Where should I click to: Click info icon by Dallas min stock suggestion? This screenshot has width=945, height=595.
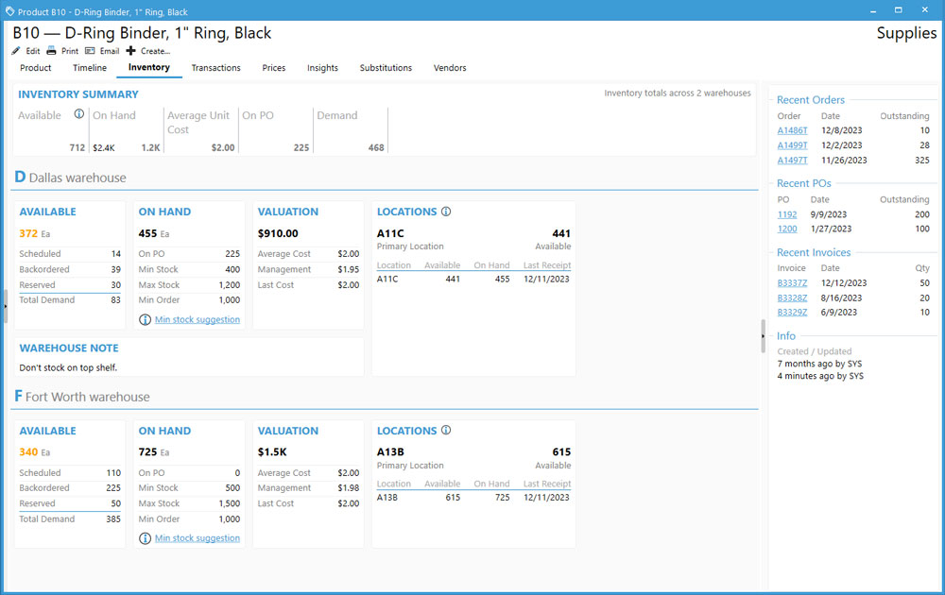point(145,320)
